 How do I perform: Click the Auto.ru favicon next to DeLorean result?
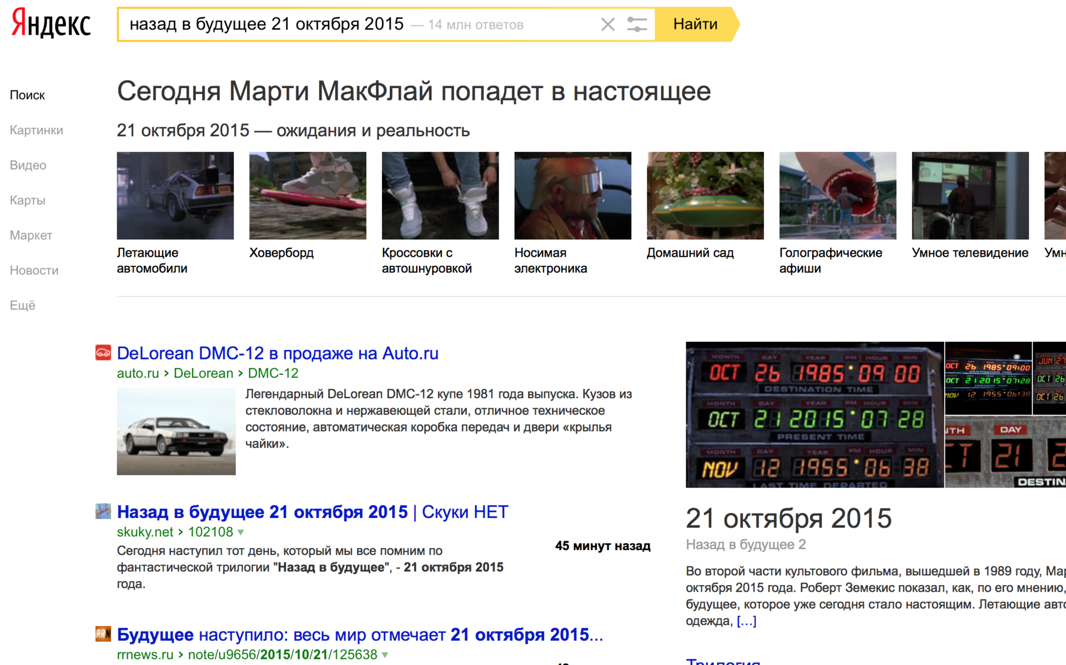pos(103,353)
